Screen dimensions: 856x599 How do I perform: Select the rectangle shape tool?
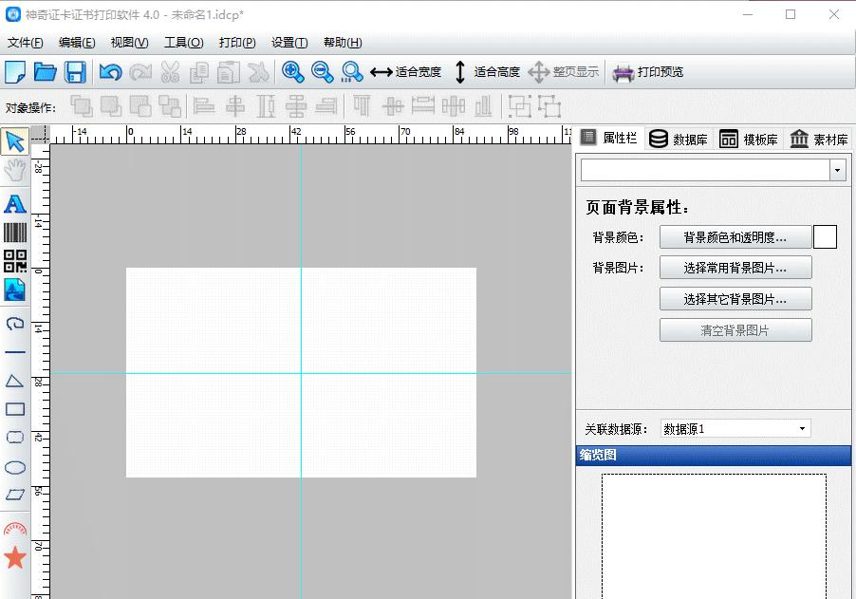pos(15,409)
